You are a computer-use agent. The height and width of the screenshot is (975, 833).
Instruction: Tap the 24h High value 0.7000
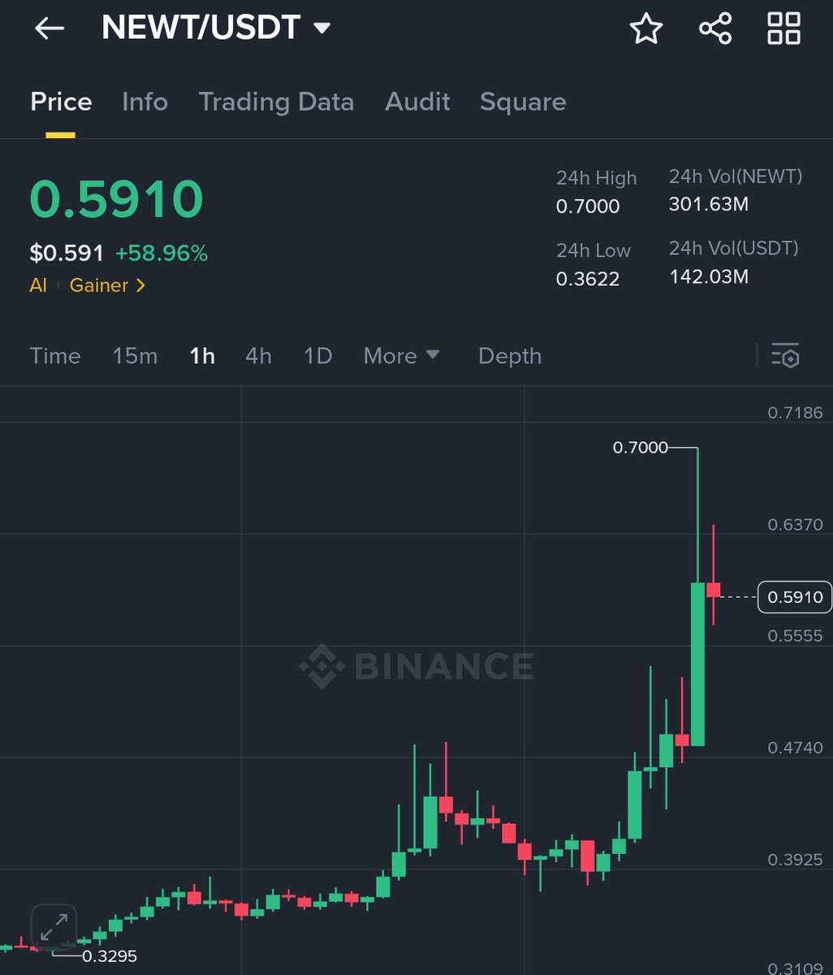(x=588, y=206)
